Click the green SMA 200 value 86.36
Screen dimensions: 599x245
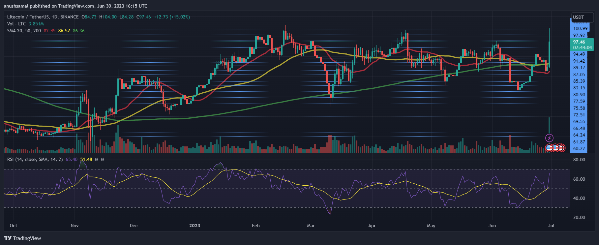[78, 31]
